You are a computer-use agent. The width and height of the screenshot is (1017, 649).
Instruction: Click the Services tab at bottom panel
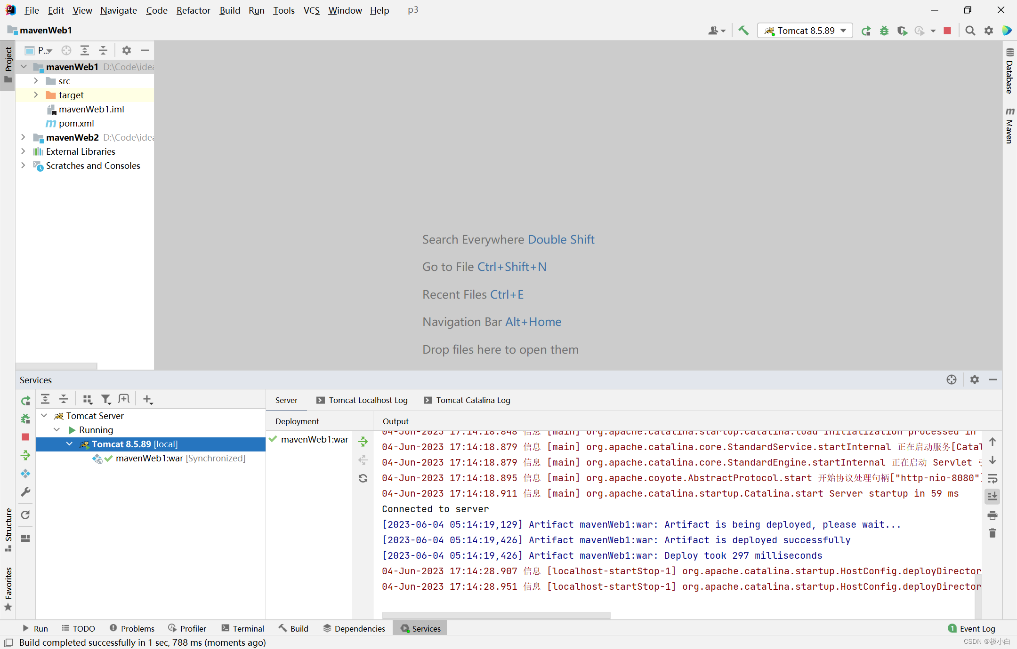point(421,628)
